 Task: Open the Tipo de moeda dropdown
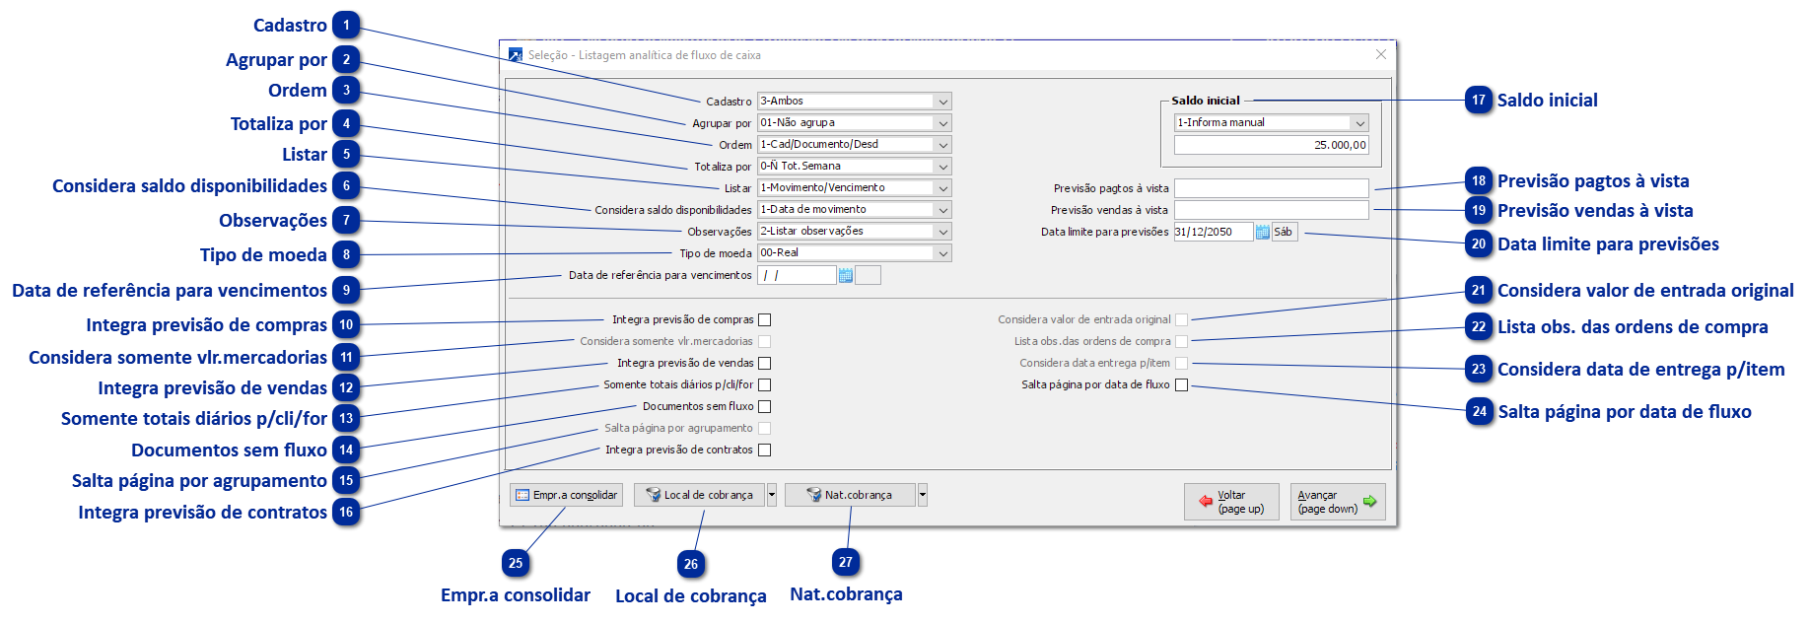pos(942,253)
